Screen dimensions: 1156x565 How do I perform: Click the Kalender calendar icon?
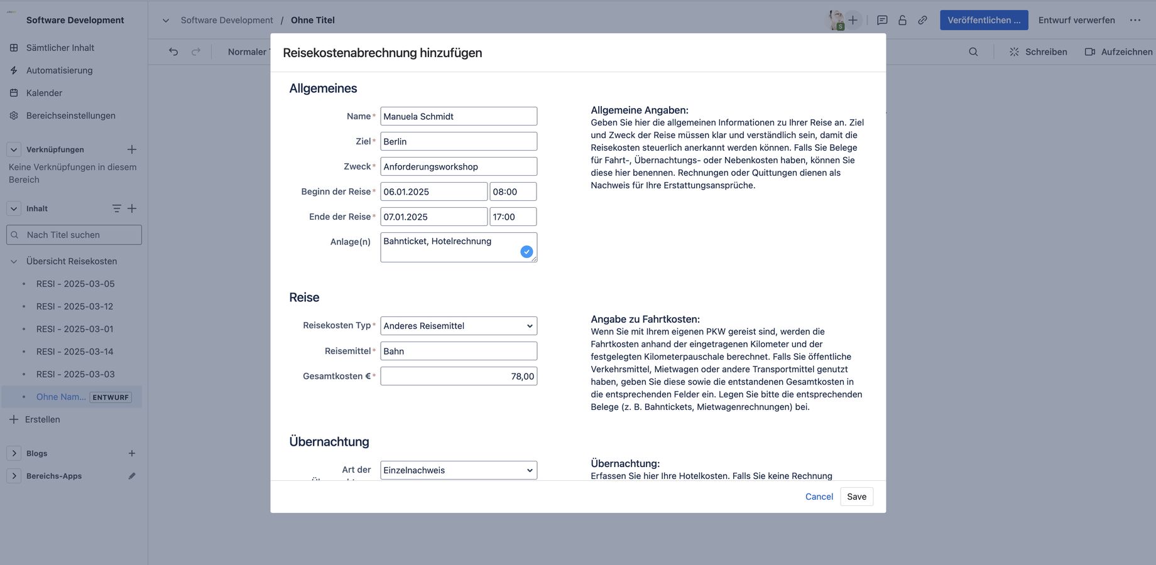coord(14,93)
